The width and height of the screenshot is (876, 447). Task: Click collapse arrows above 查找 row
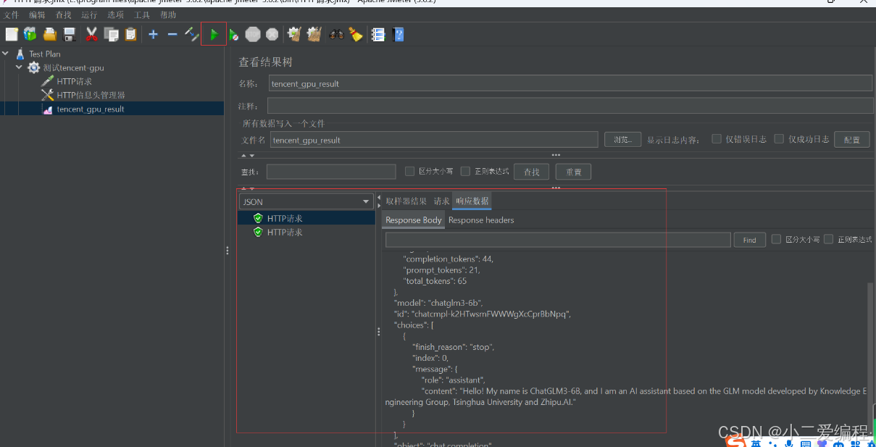pyautogui.click(x=247, y=155)
